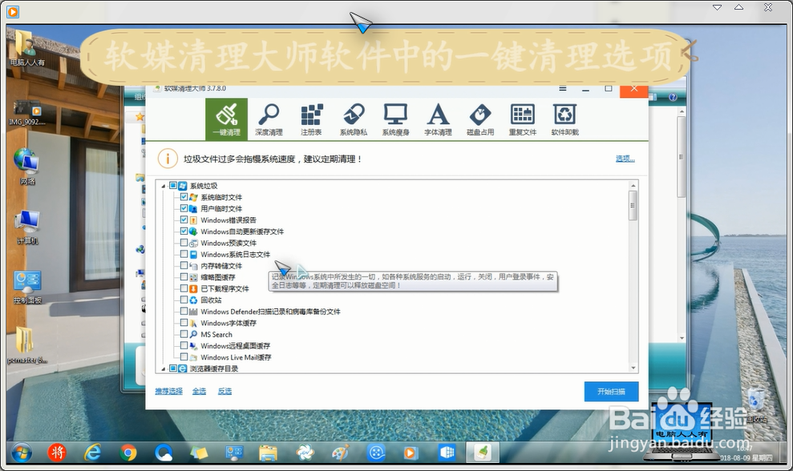This screenshot has height=471, width=793.
Task: Enable the Windows预读文件 checkbox
Action: (184, 243)
